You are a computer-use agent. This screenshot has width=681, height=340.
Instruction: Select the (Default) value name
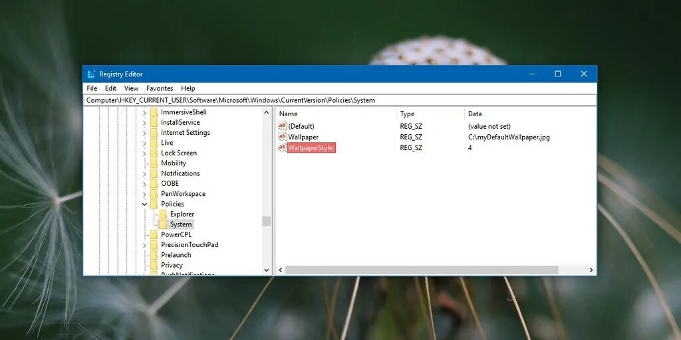(x=301, y=126)
